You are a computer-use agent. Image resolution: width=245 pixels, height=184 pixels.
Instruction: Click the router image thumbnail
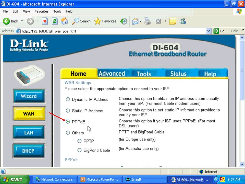[x=30, y=75]
